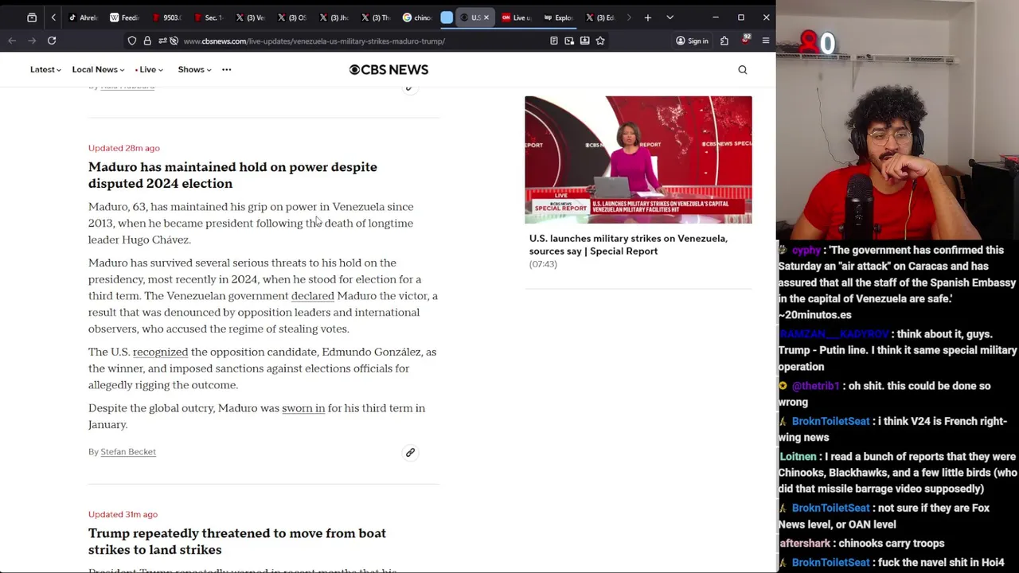Open the more options ellipsis menu
The width and height of the screenshot is (1019, 573).
(x=226, y=69)
